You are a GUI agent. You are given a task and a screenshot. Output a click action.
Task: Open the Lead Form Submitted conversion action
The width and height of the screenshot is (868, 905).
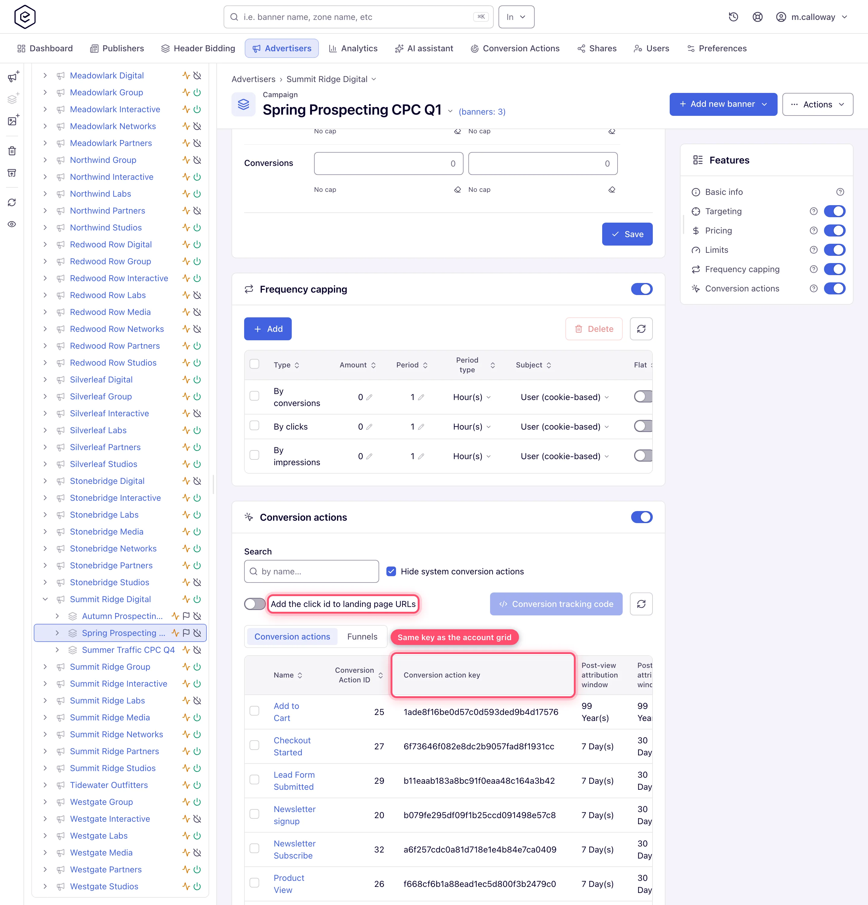point(294,781)
